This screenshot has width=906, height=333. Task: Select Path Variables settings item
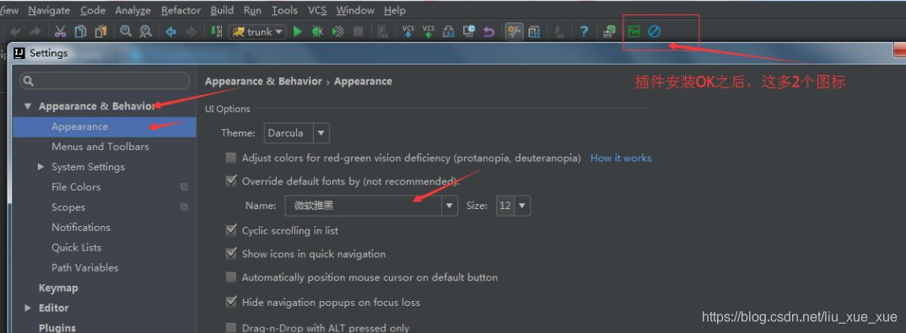[x=85, y=268]
